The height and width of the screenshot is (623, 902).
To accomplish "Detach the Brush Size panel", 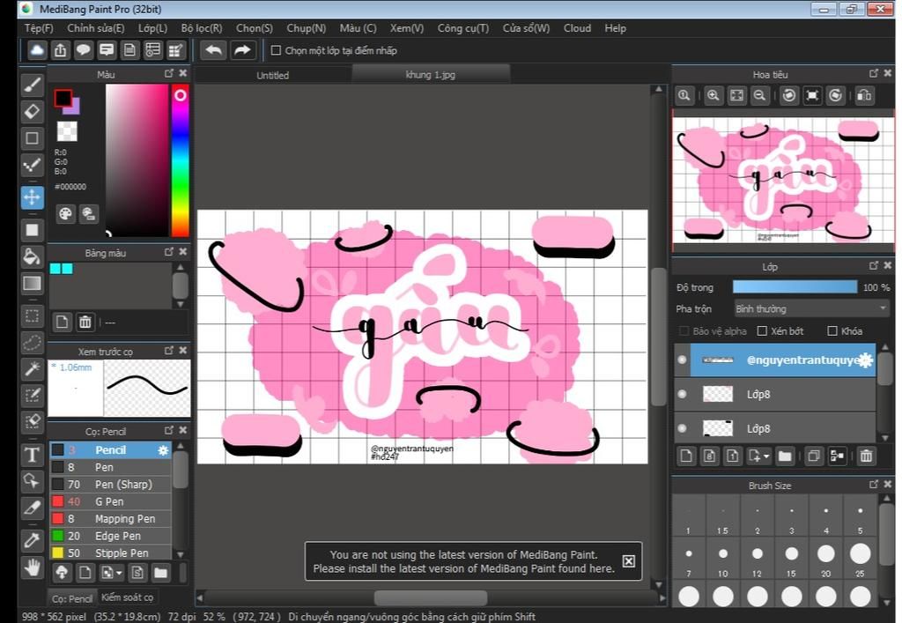I will pos(873,485).
